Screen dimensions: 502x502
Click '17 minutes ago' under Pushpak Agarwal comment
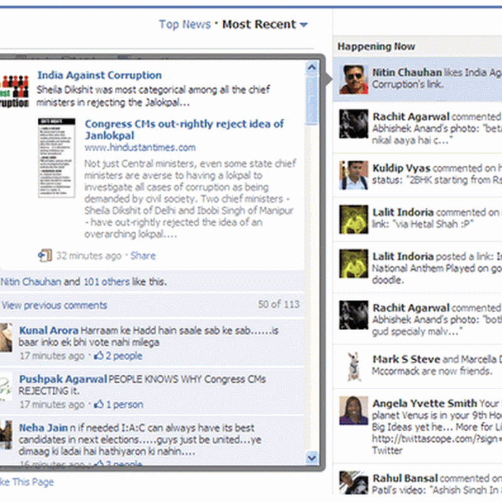[x=52, y=404]
